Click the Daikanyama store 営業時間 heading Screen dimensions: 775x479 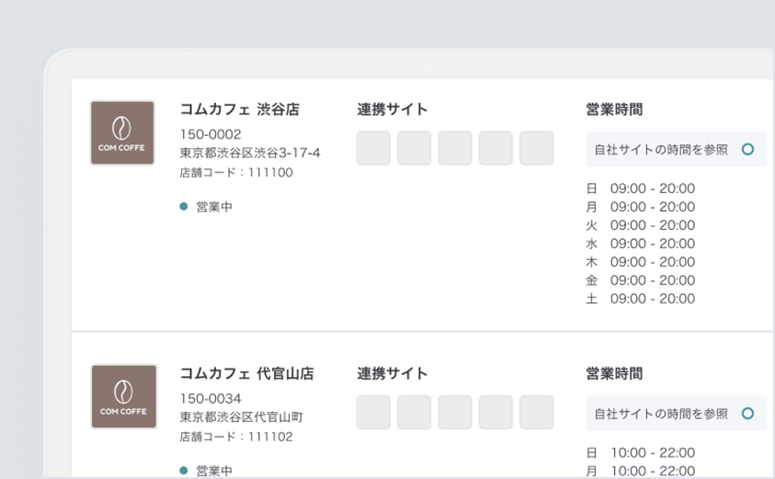click(x=614, y=373)
